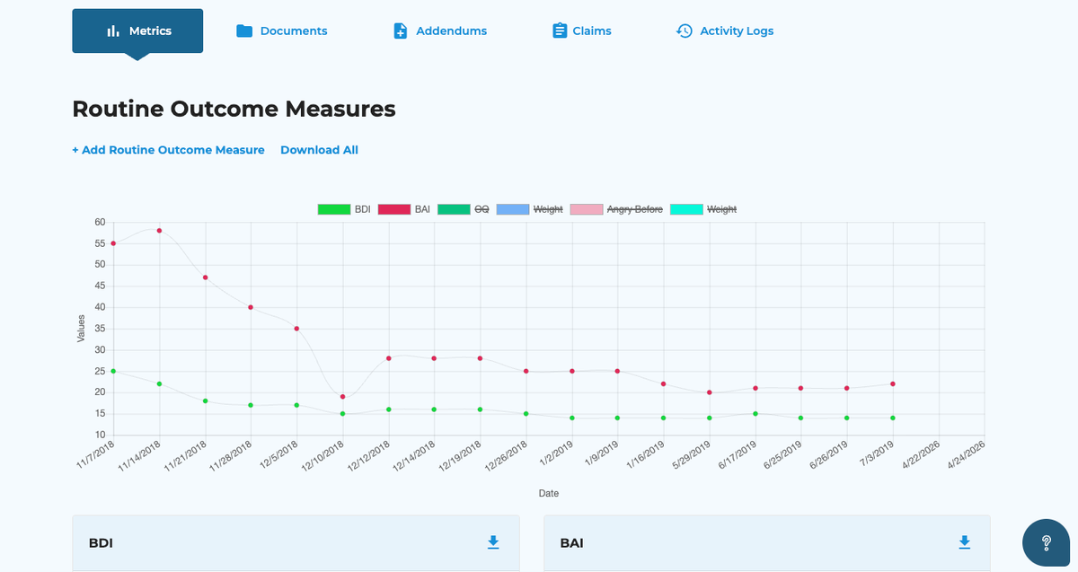Image resolution: width=1078 pixels, height=572 pixels.
Task: Select BDI data point on 12/10/2018
Action: (x=342, y=414)
